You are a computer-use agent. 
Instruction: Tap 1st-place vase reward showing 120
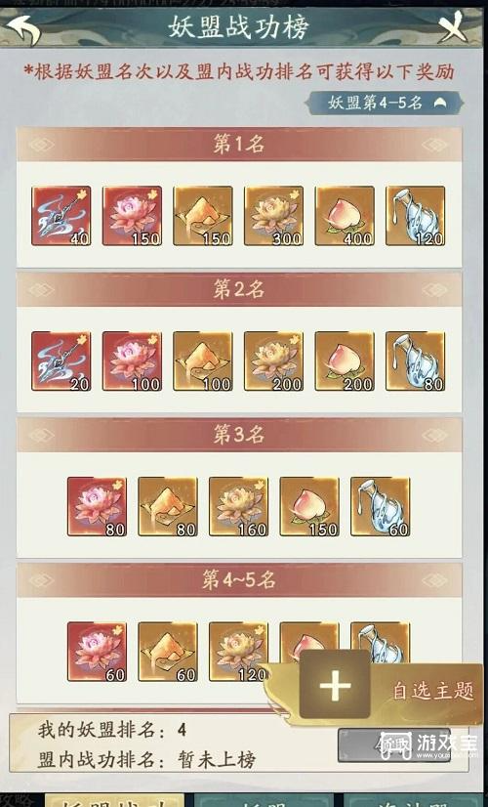tap(416, 216)
